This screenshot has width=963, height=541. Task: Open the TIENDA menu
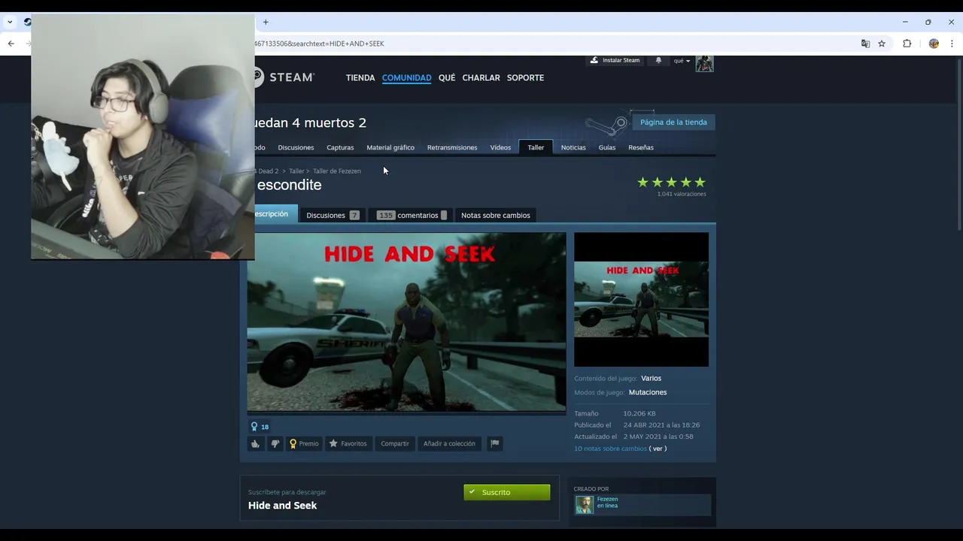click(x=360, y=77)
